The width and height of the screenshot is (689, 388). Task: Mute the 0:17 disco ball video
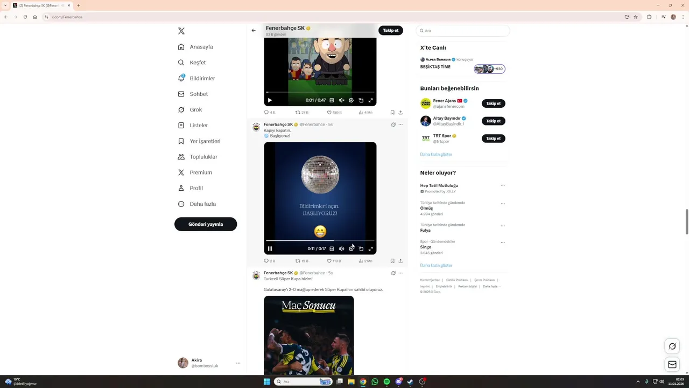[341, 248]
